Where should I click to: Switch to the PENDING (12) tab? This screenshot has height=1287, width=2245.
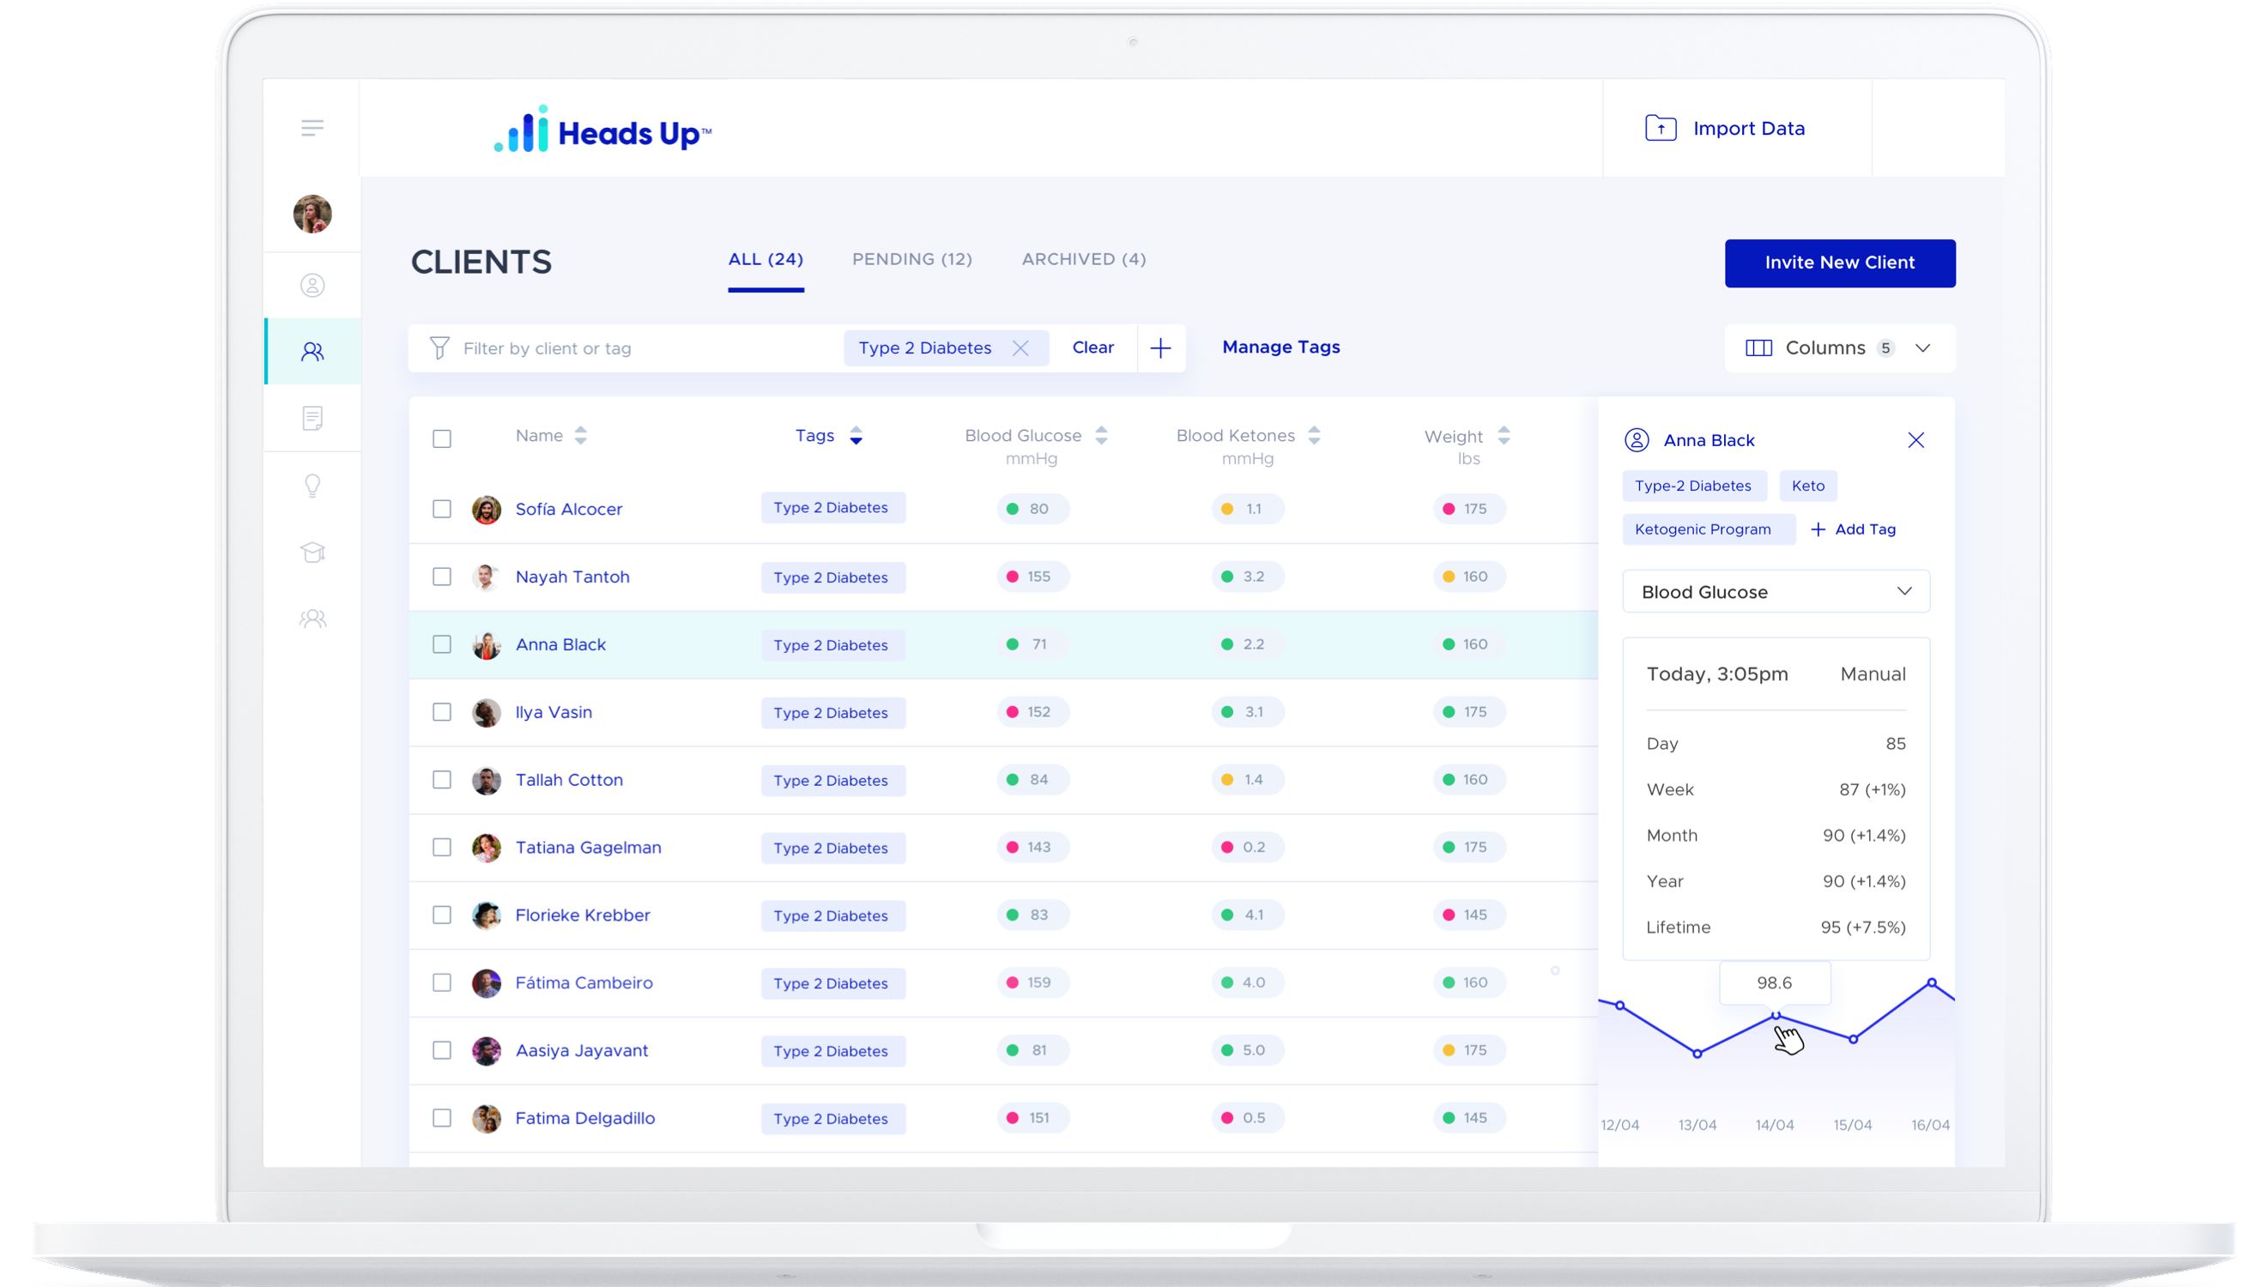point(911,260)
